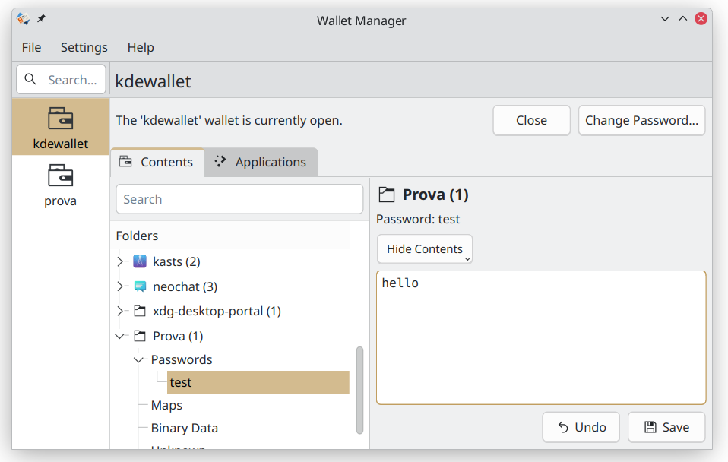This screenshot has height=462, width=728.
Task: Click the kasts folder icon
Action: coord(140,261)
